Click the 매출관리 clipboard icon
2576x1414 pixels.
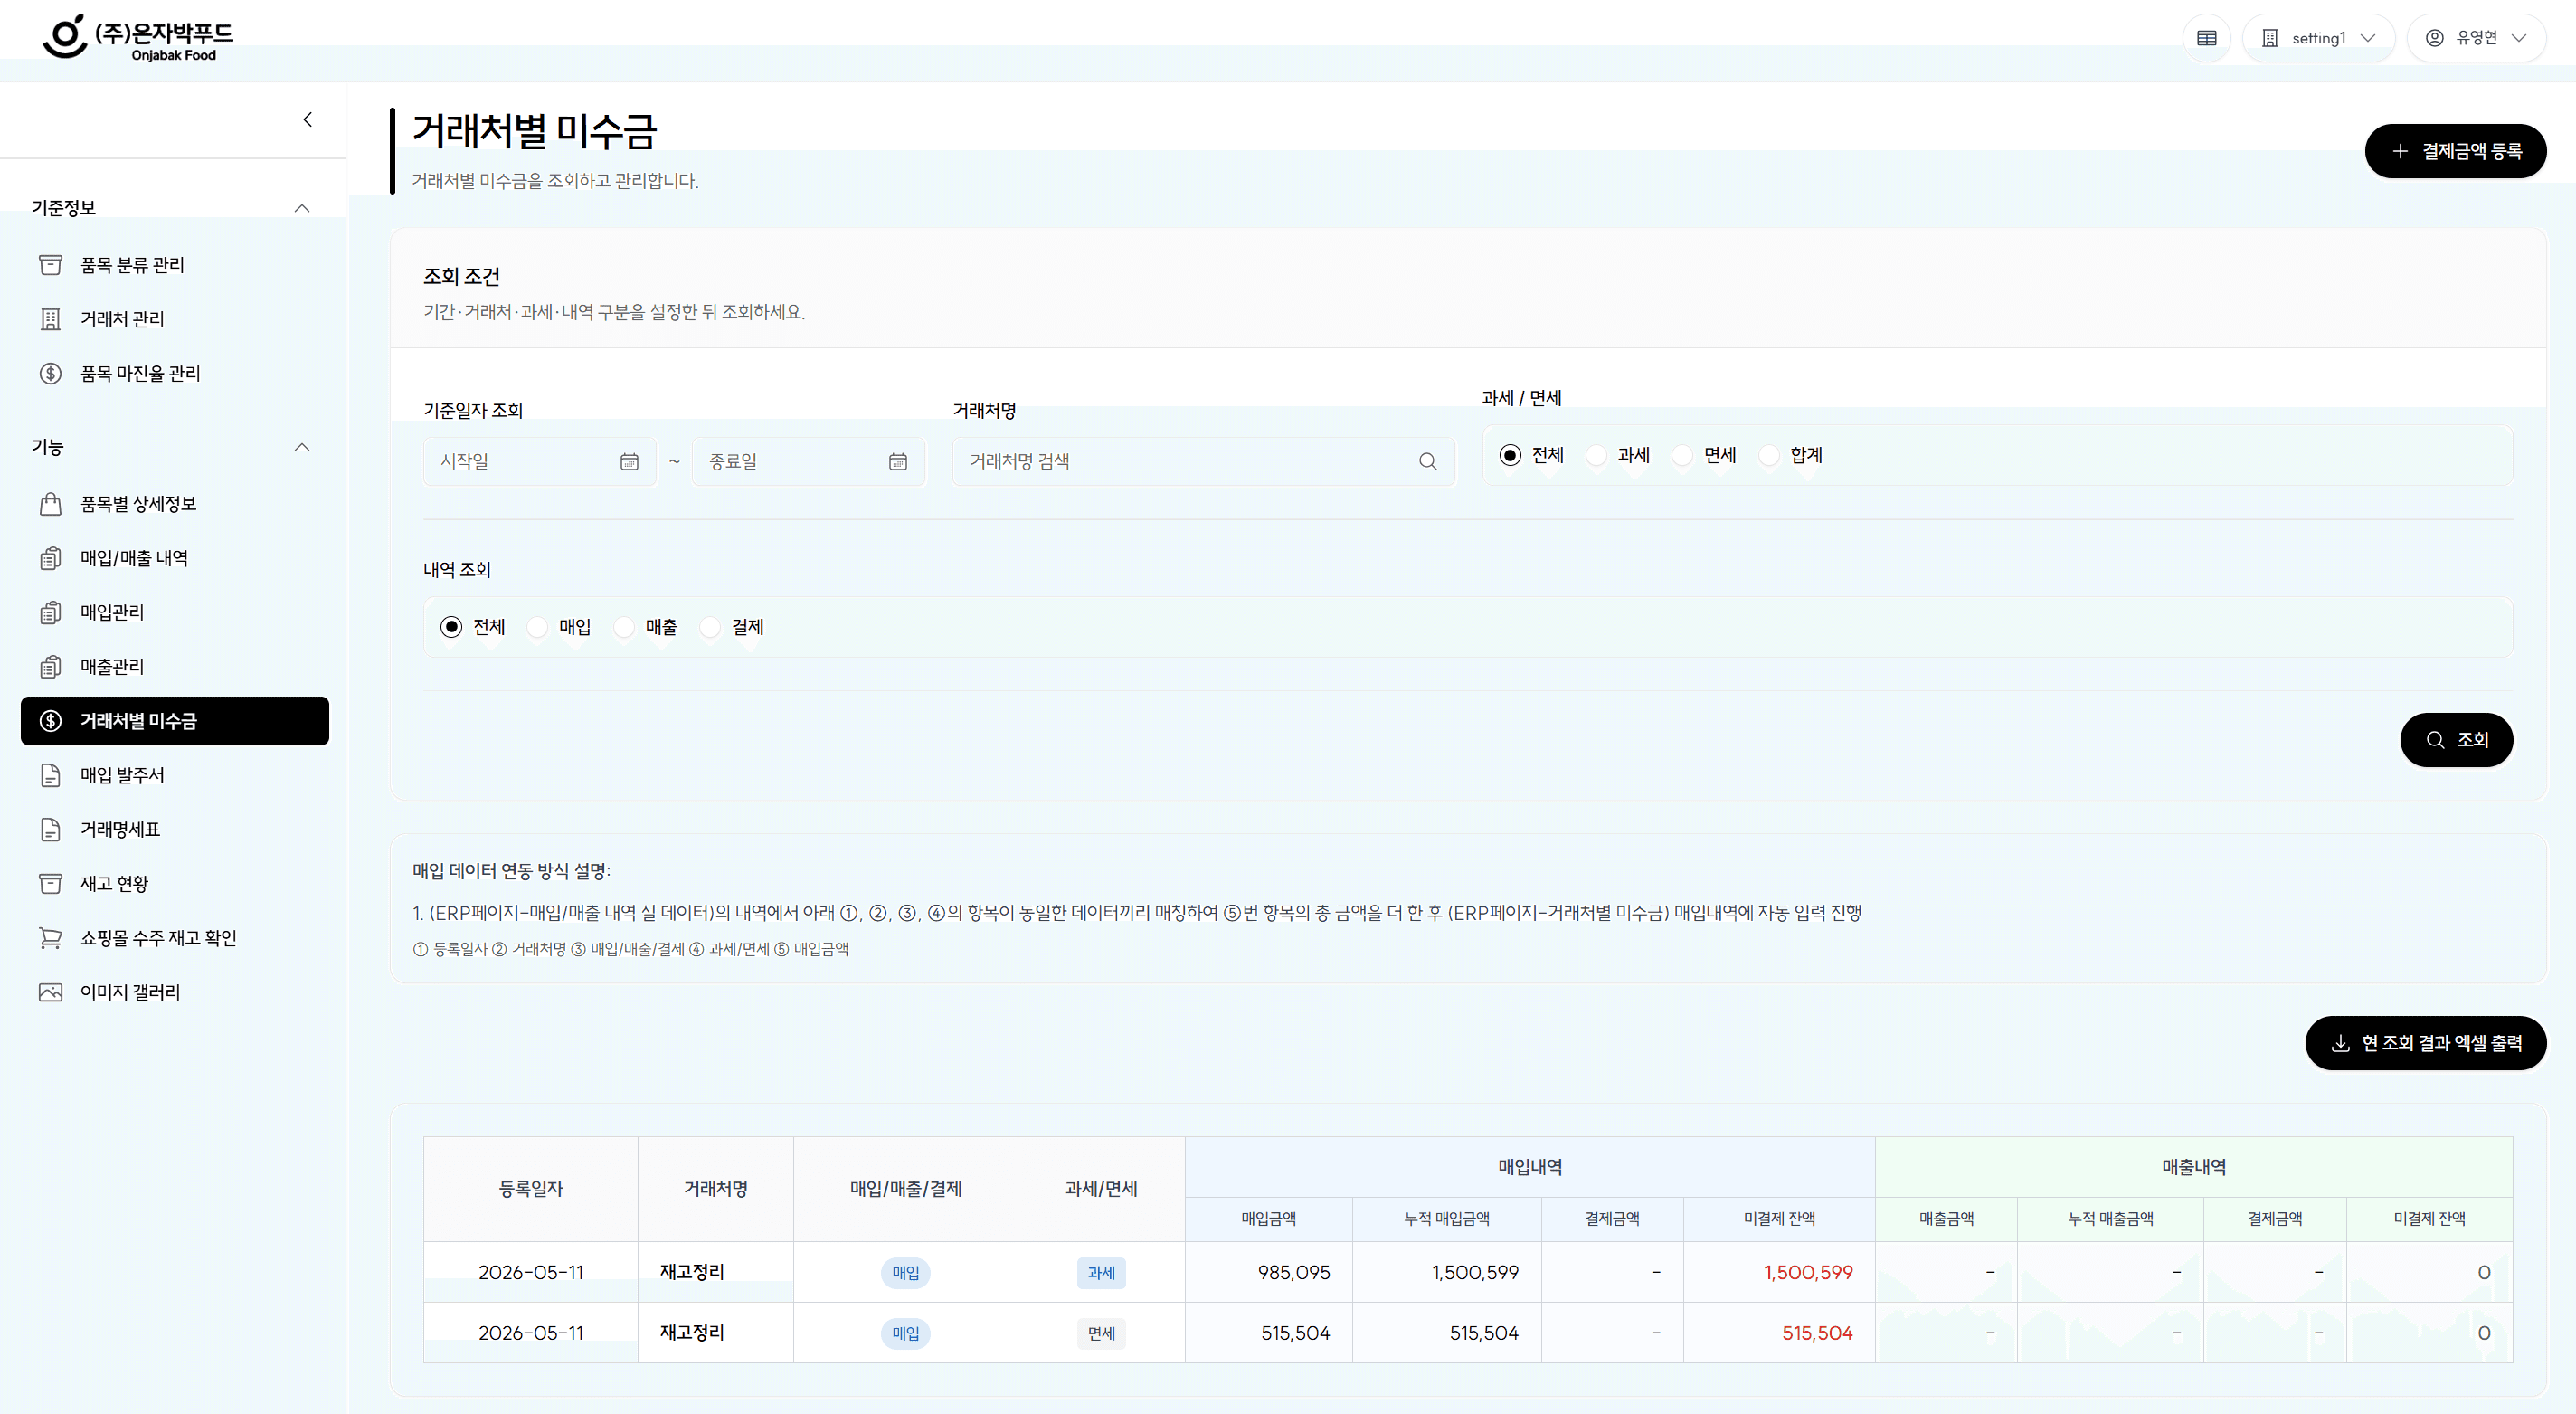tap(50, 667)
